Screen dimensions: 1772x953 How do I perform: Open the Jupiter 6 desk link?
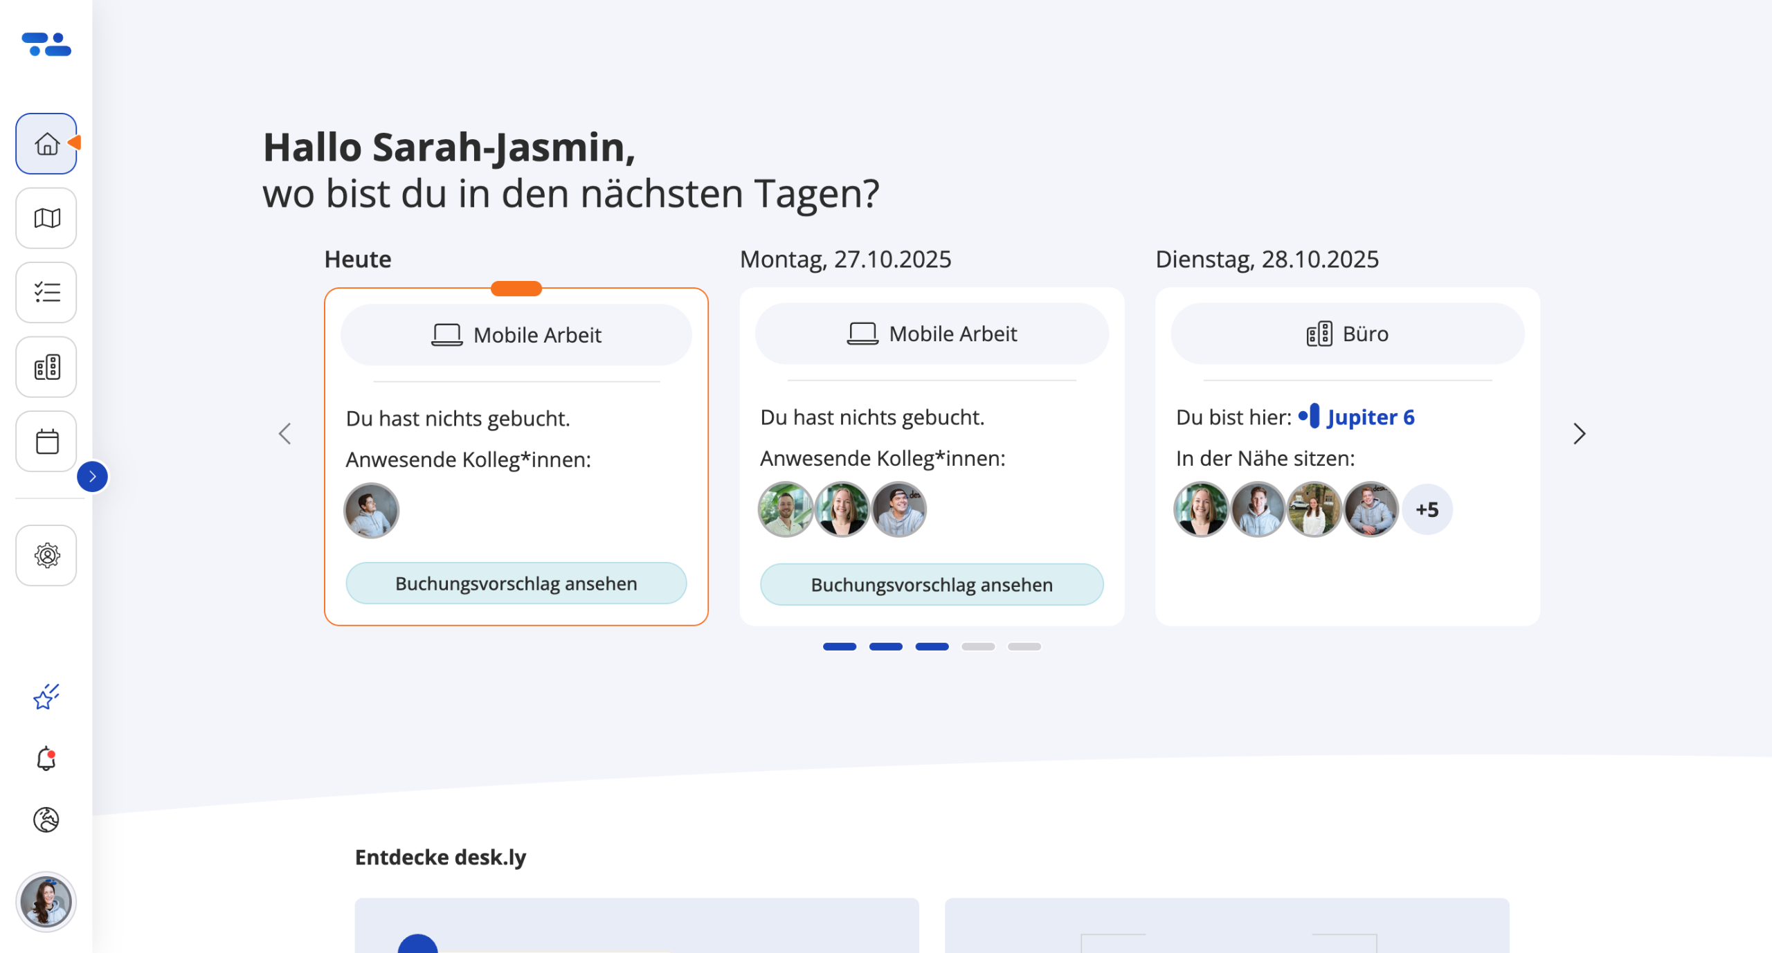click(x=1370, y=417)
